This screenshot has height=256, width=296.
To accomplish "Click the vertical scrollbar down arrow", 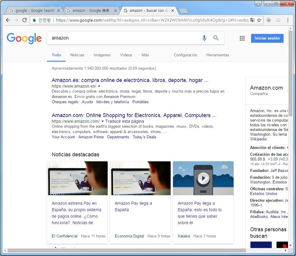I will coord(291,245).
